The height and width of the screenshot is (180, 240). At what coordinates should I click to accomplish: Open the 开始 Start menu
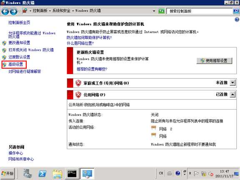point(7,173)
